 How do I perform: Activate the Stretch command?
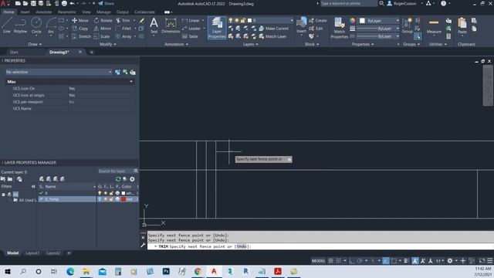tap(81, 36)
